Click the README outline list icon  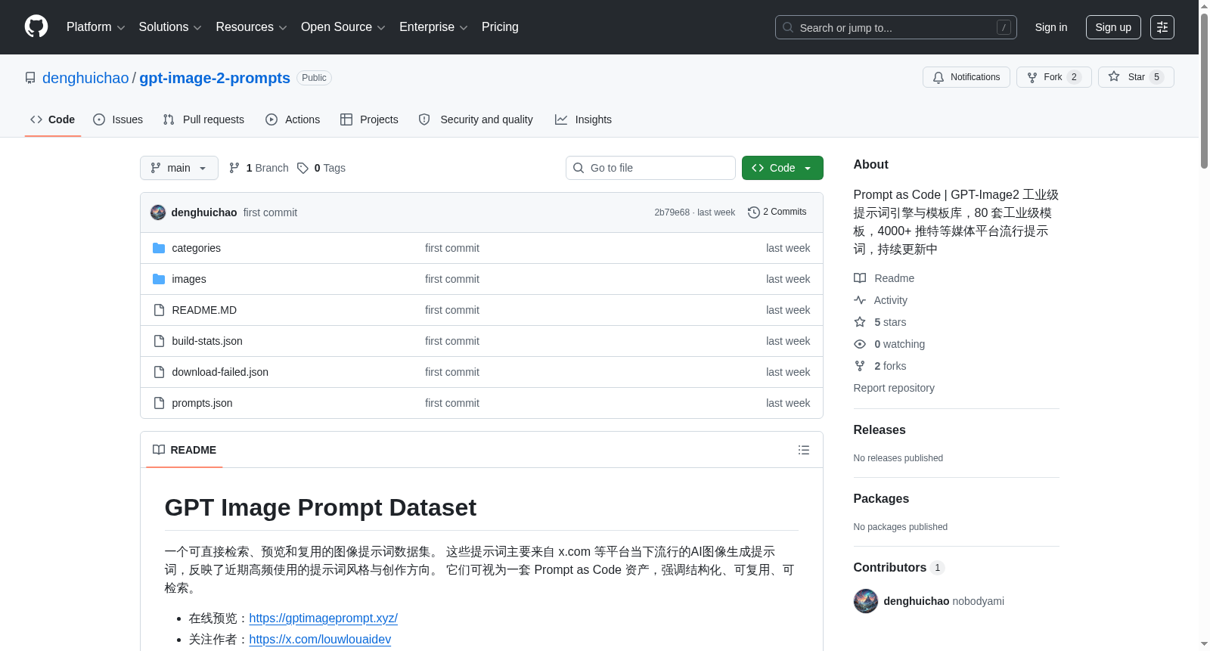point(803,450)
